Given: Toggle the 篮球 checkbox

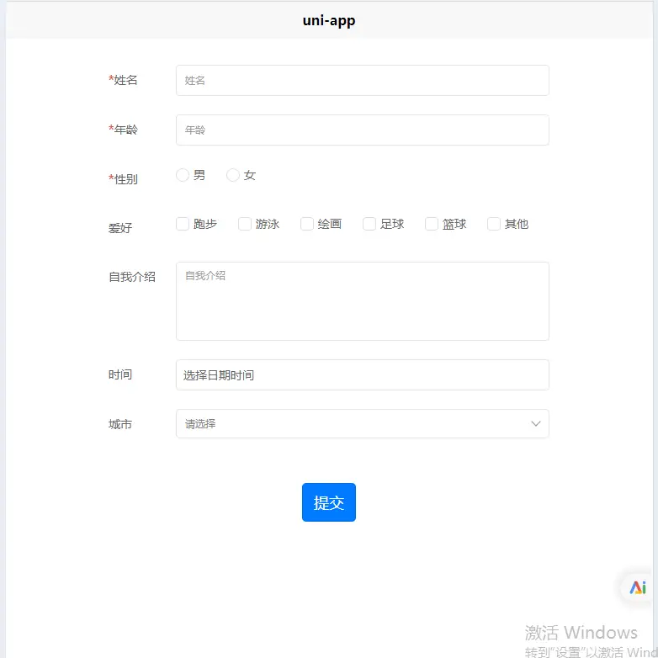Looking at the screenshot, I should pos(432,224).
